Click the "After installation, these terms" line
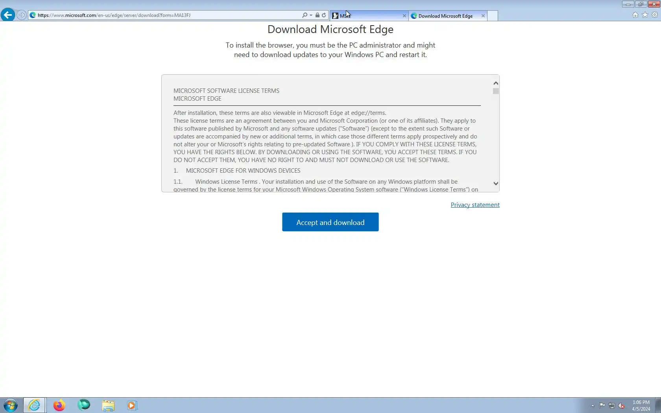This screenshot has width=661, height=413. click(280, 113)
